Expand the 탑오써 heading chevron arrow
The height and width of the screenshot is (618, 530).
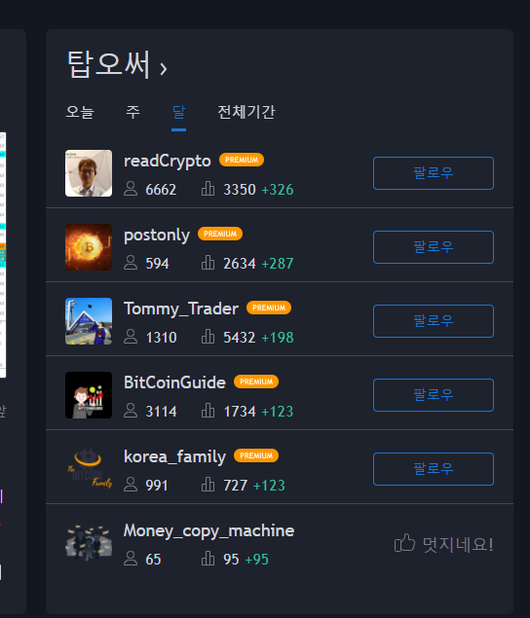coord(164,68)
